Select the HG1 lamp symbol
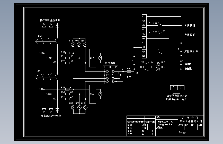The height and width of the screenshot is (144, 223). tap(79, 45)
